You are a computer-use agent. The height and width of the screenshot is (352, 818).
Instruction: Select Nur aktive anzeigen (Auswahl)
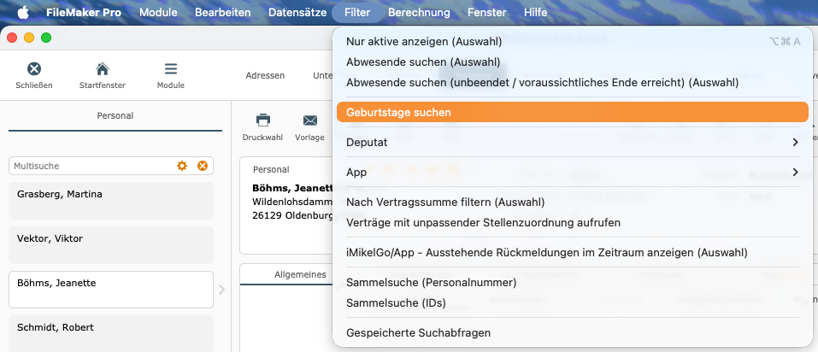[573, 42]
